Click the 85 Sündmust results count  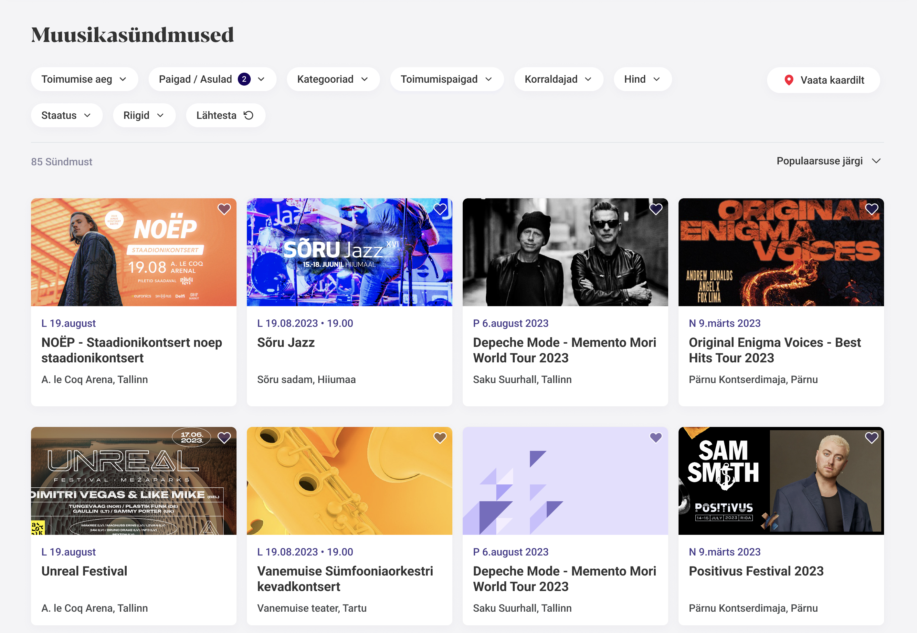click(61, 162)
